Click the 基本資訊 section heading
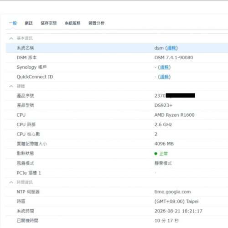This screenshot has height=228, width=228. 25,38
